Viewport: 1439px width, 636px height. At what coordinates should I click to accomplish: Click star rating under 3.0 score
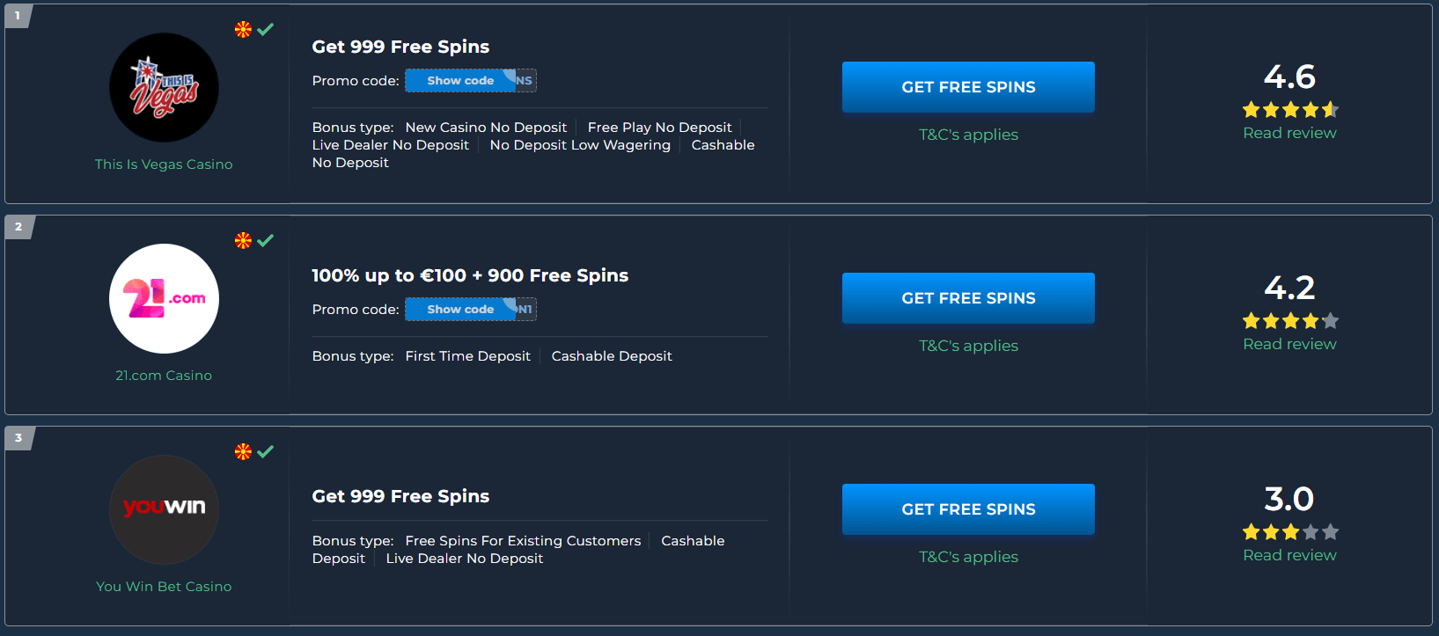point(1290,532)
